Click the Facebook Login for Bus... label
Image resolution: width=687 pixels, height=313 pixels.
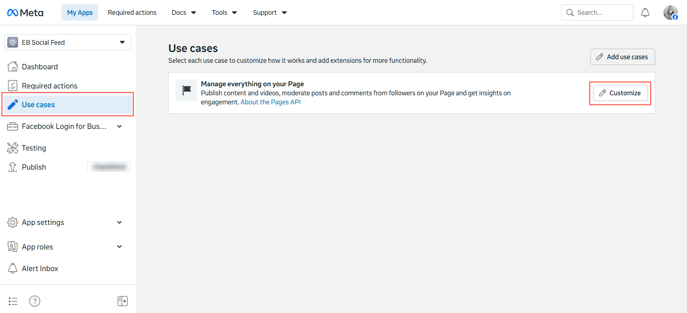64,126
